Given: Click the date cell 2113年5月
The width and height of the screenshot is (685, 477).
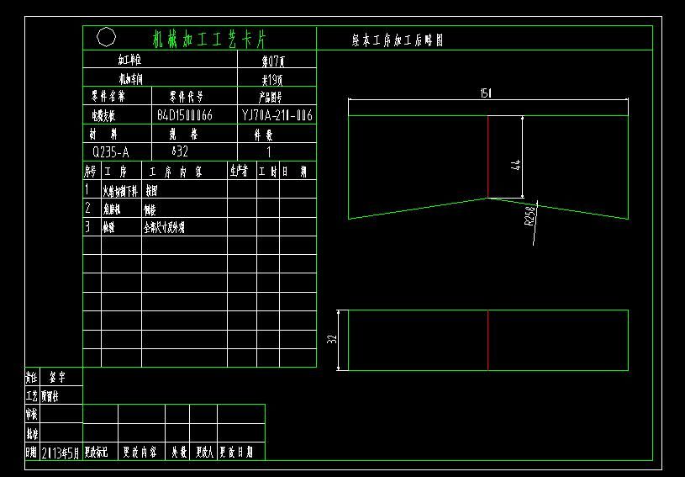Looking at the screenshot, I should tap(61, 452).
